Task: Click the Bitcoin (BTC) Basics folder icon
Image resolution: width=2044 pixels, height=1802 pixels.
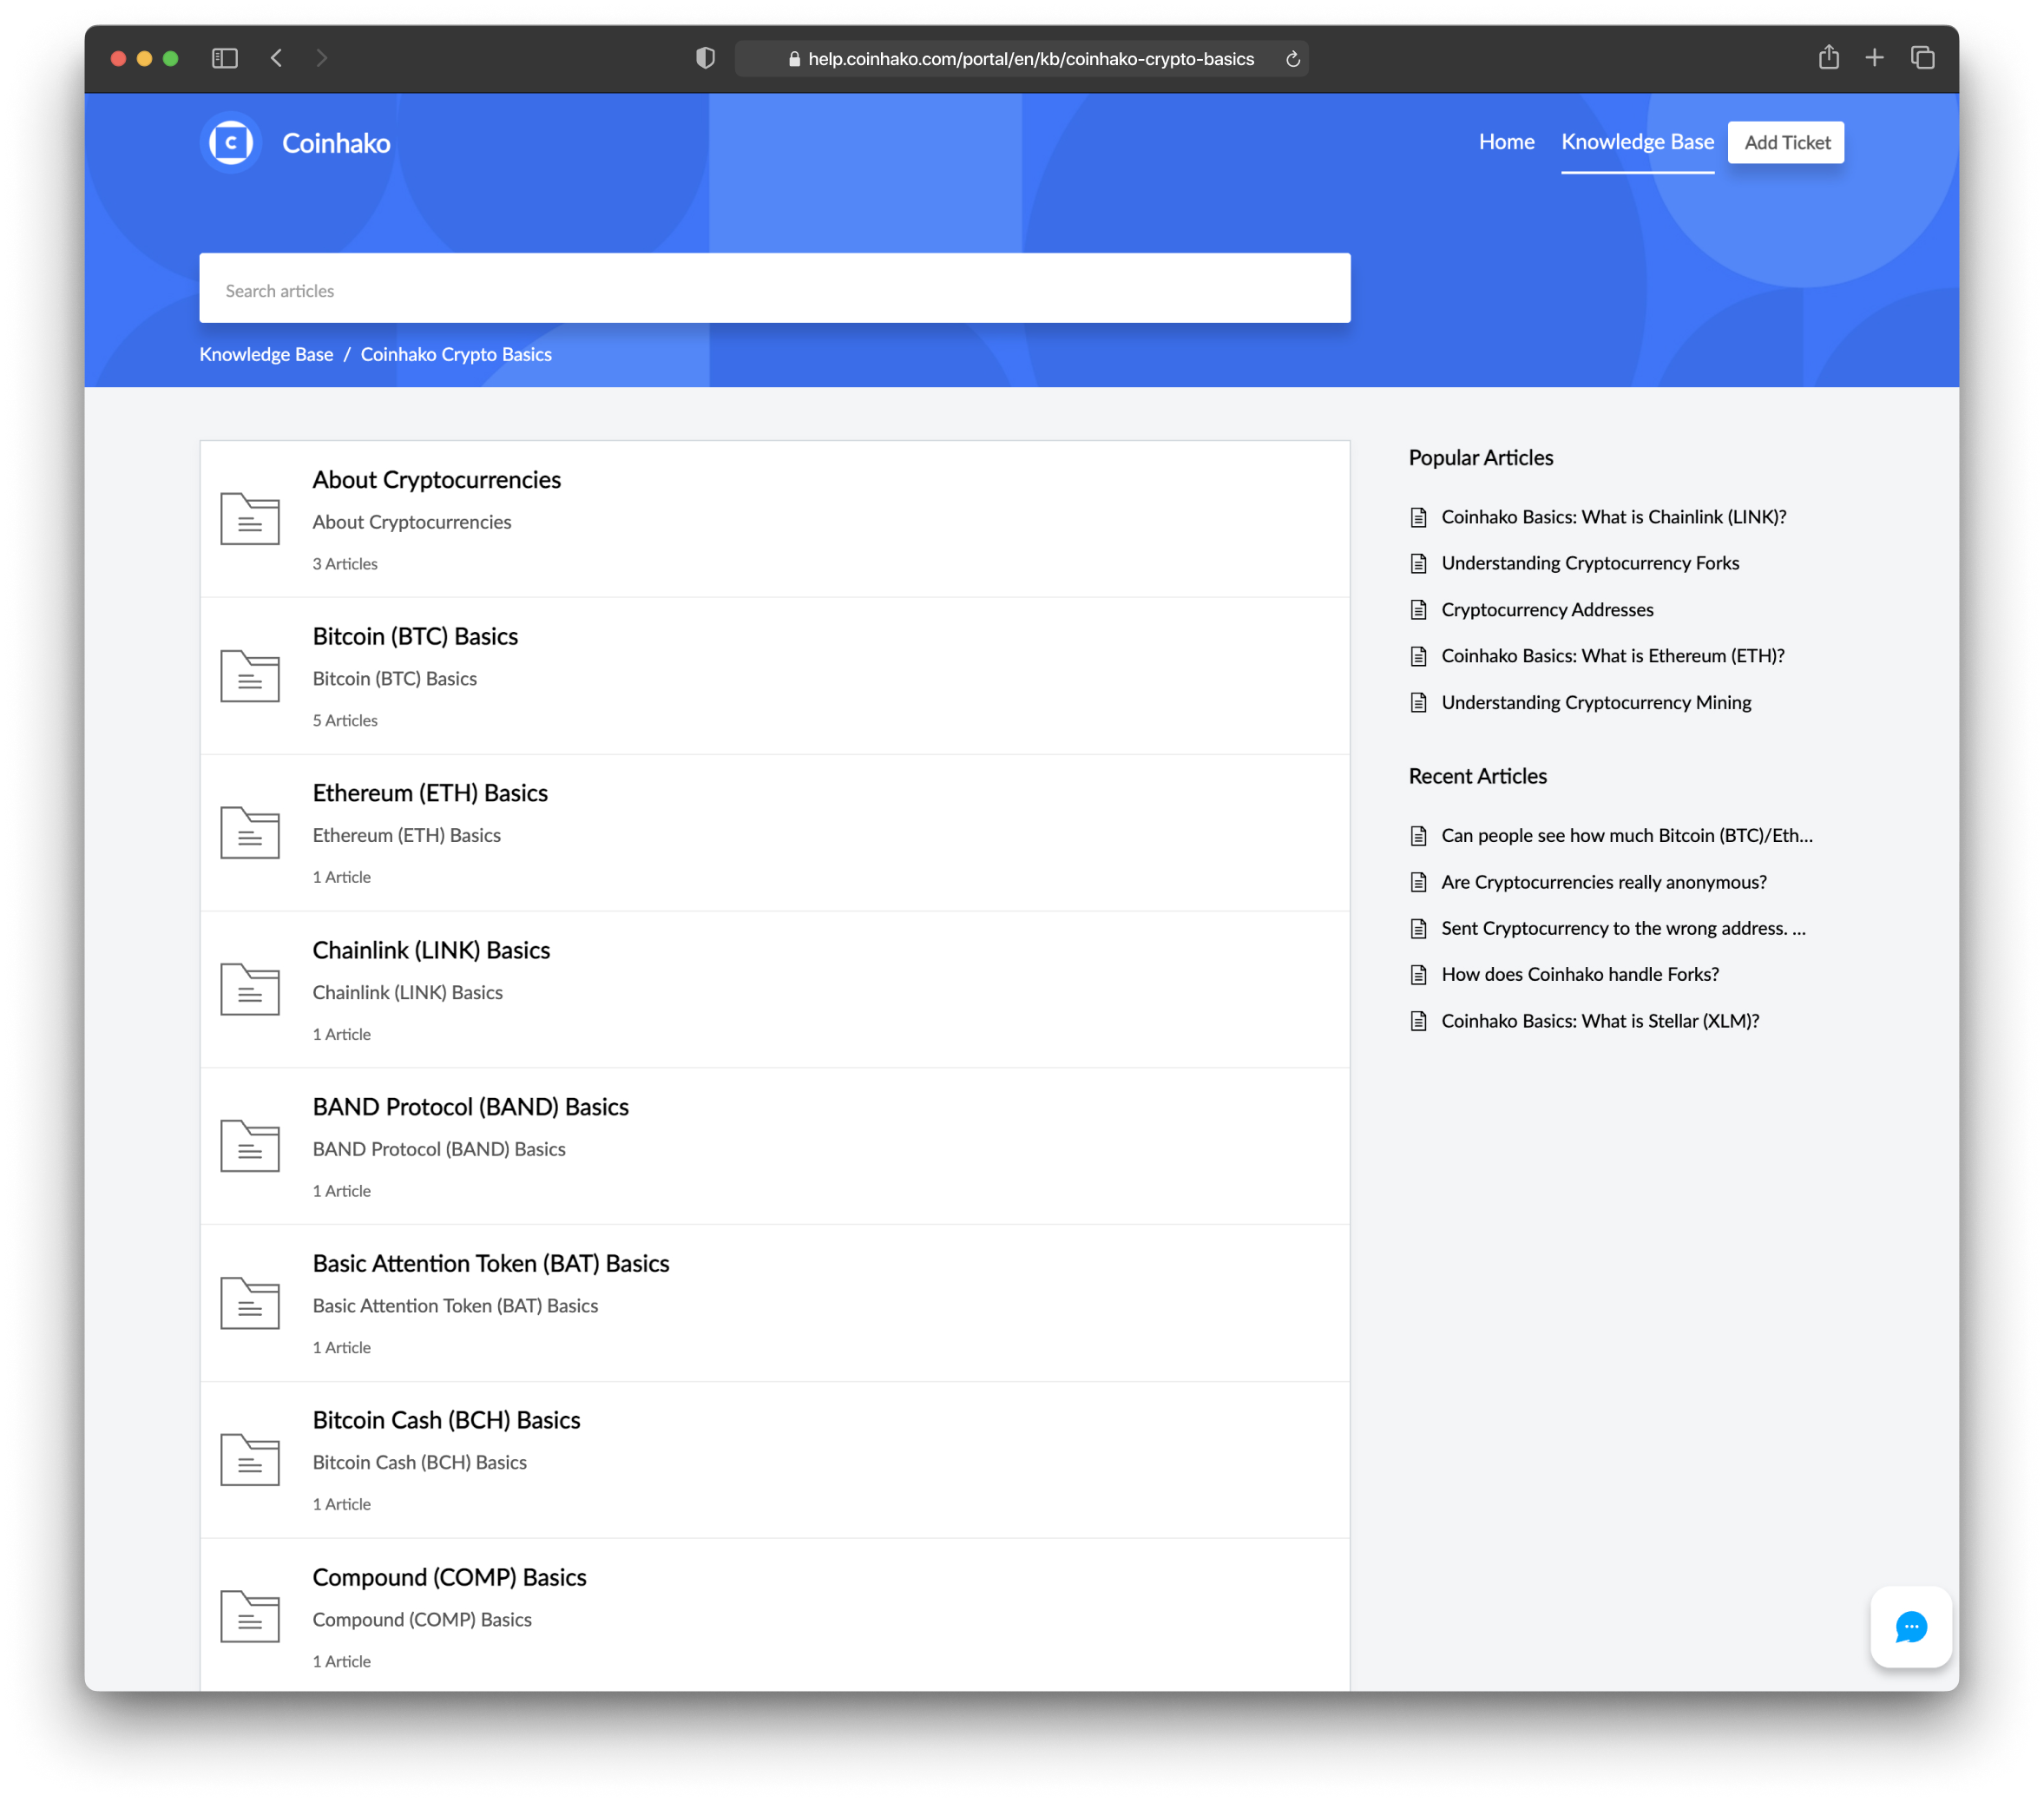Action: (x=250, y=675)
